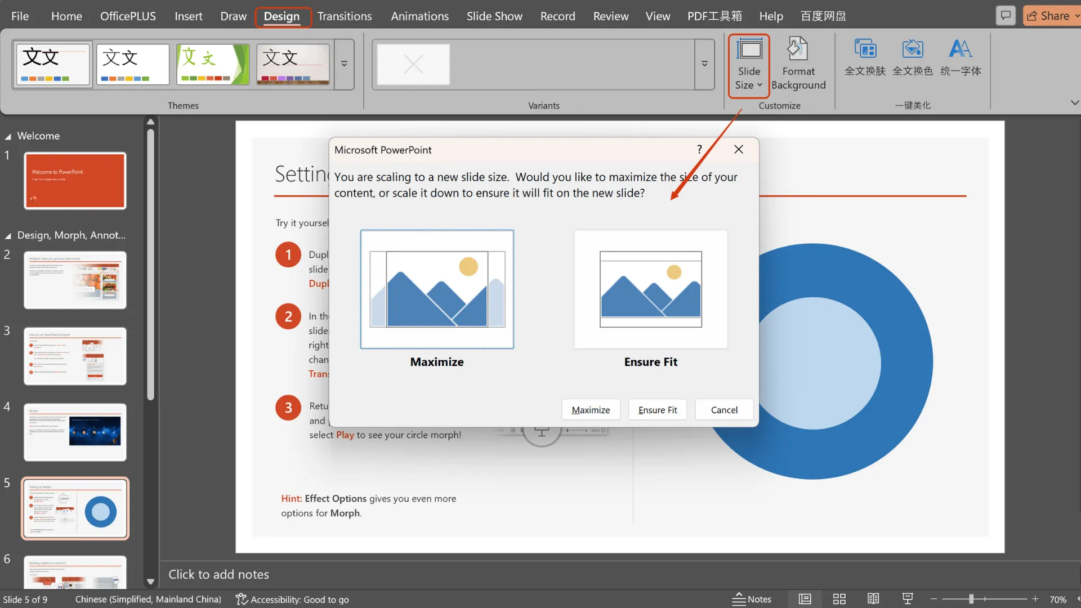Open the View tab

click(x=658, y=16)
